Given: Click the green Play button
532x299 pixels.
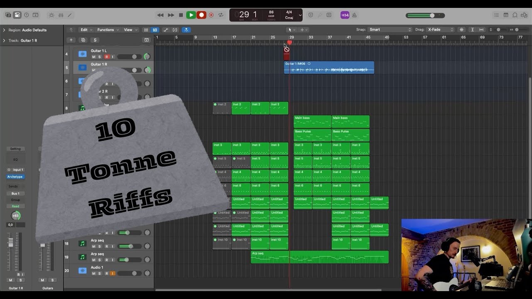Looking at the screenshot, I should tap(191, 15).
